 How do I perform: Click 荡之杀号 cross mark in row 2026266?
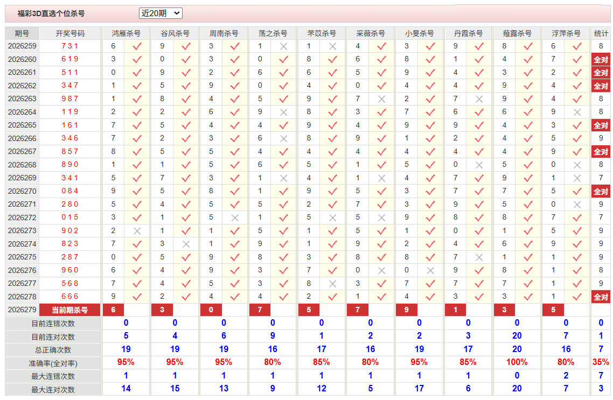click(284, 139)
